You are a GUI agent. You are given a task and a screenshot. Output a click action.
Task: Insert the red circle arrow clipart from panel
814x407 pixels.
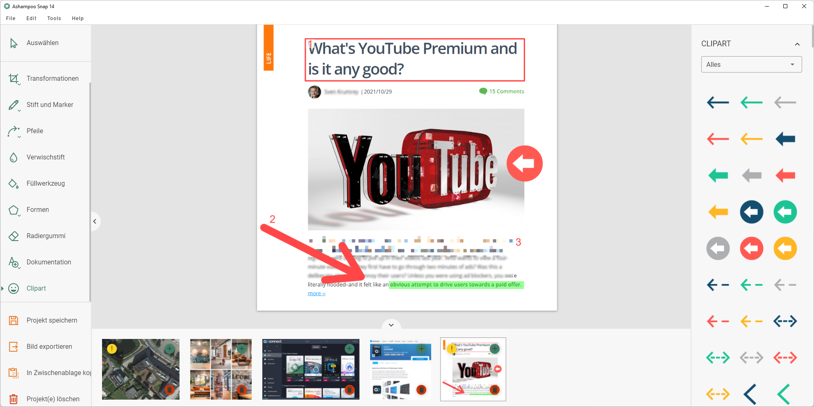click(x=752, y=248)
